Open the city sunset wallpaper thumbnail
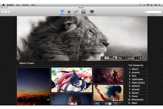Image resolution: width=163 pixels, height=109 pixels. 33,86
